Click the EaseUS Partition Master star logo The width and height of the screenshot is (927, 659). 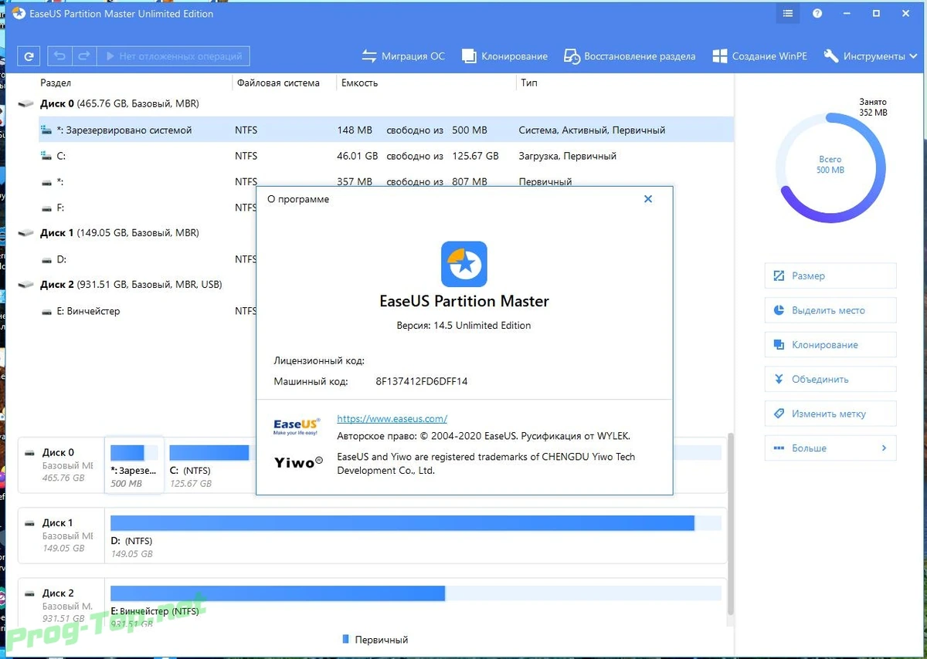coord(463,264)
